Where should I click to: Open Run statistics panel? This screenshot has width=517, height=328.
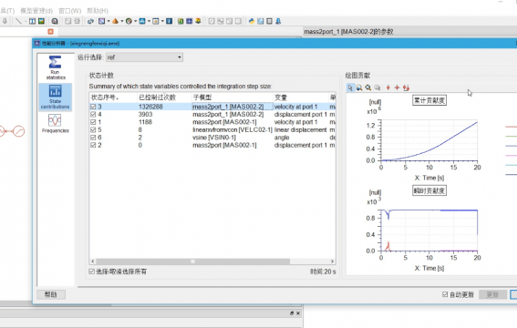56,67
